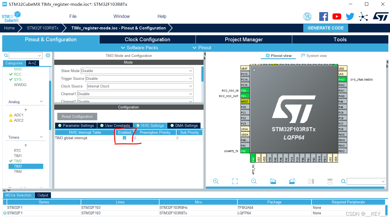Select the STM32F103R8Hx cell in the MCU table
Viewport: 390px width, 219px height.
click(x=198, y=207)
